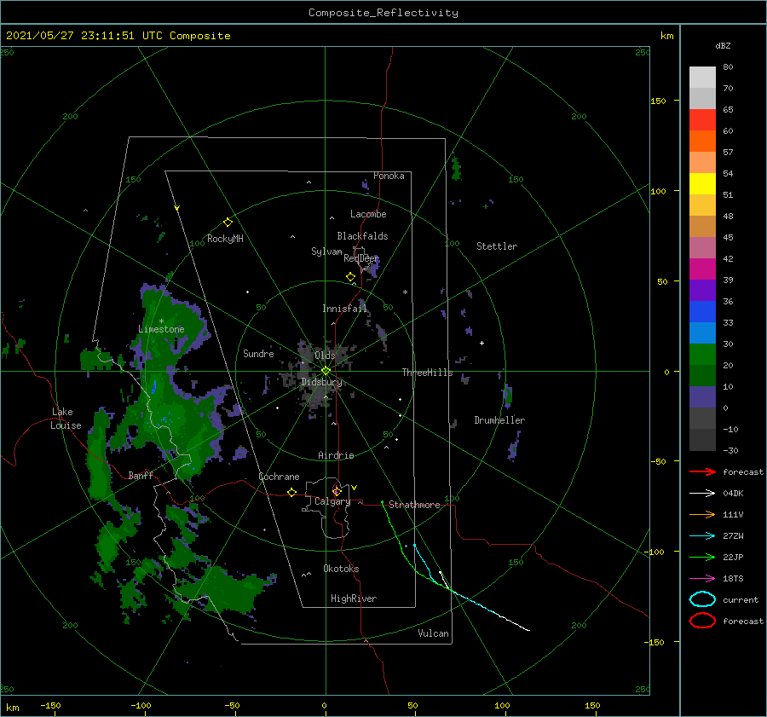Click the yellow diamond marker under Cochrane
This screenshot has height=717, width=767.
[291, 493]
